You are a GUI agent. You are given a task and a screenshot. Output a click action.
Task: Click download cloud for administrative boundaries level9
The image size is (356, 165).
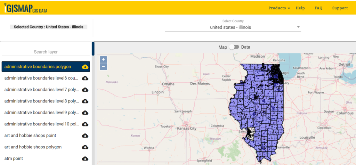click(x=85, y=113)
